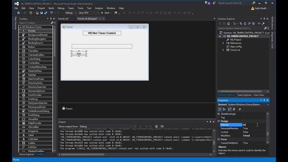Viewport: 288px width, 162px height.
Task: Toggle Word Wrap in Output window toolbar
Action: point(162,126)
